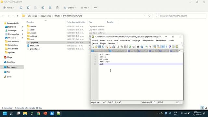Viewport: 208px width, 117px height.
Task: Click the Replace icon in Notepad++ toolbar
Action: coord(142,47)
